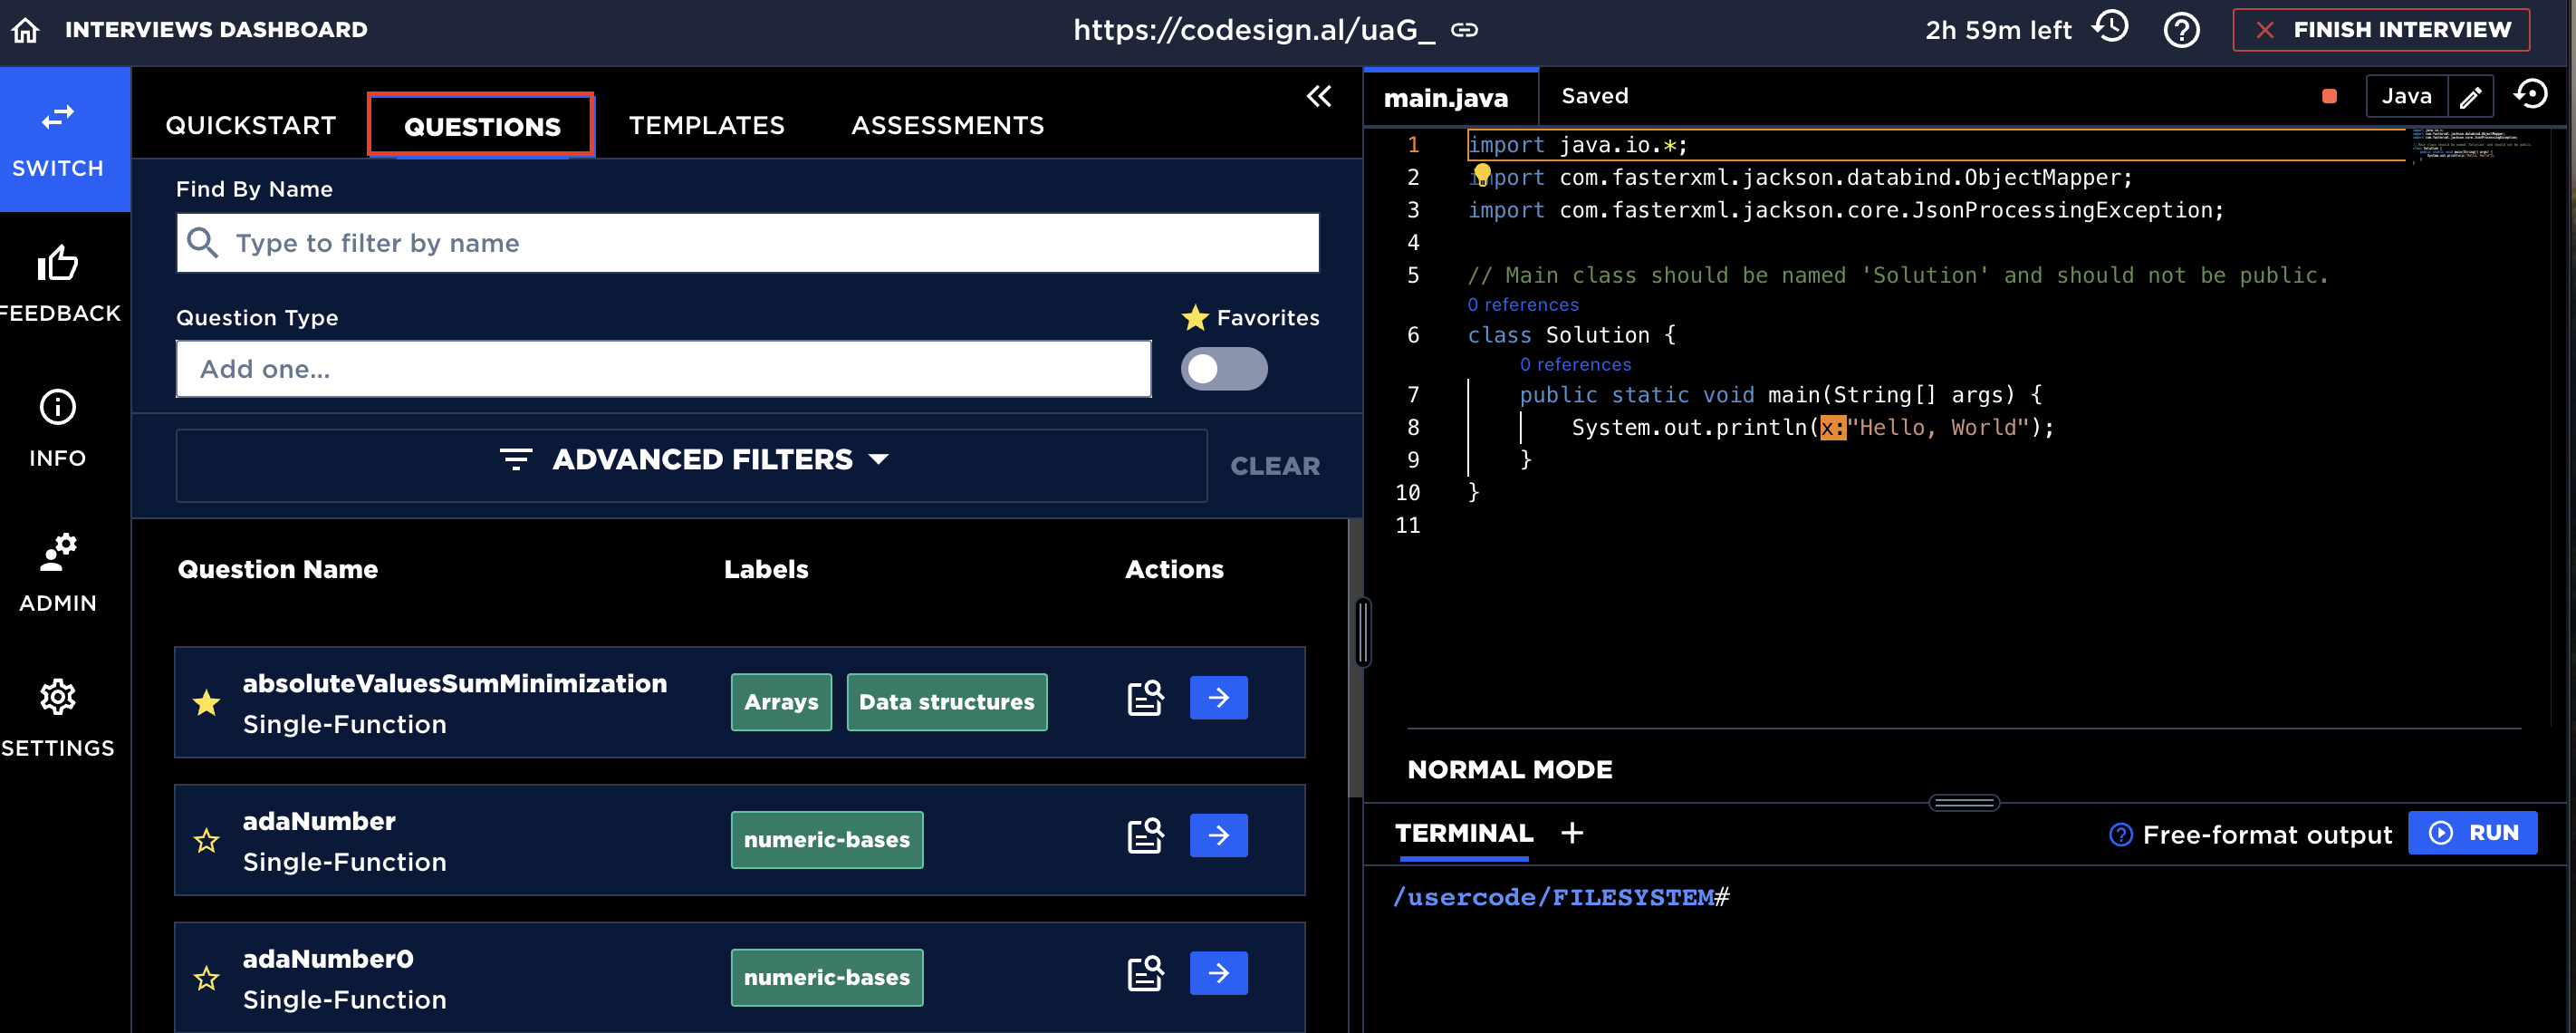Add a new terminal tab

[x=1572, y=833]
